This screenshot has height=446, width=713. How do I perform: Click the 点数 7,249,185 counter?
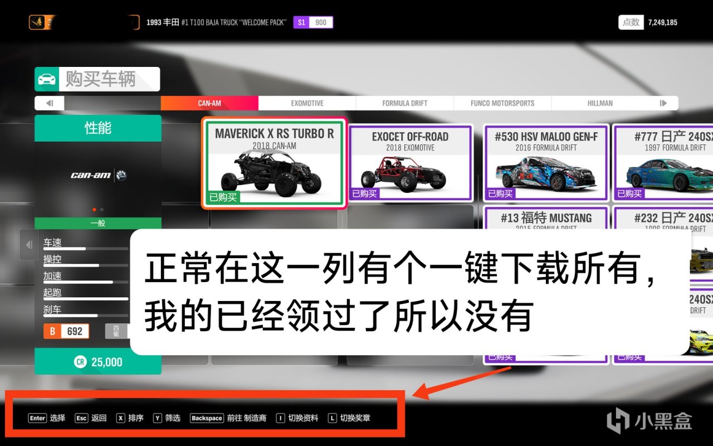tap(648, 22)
